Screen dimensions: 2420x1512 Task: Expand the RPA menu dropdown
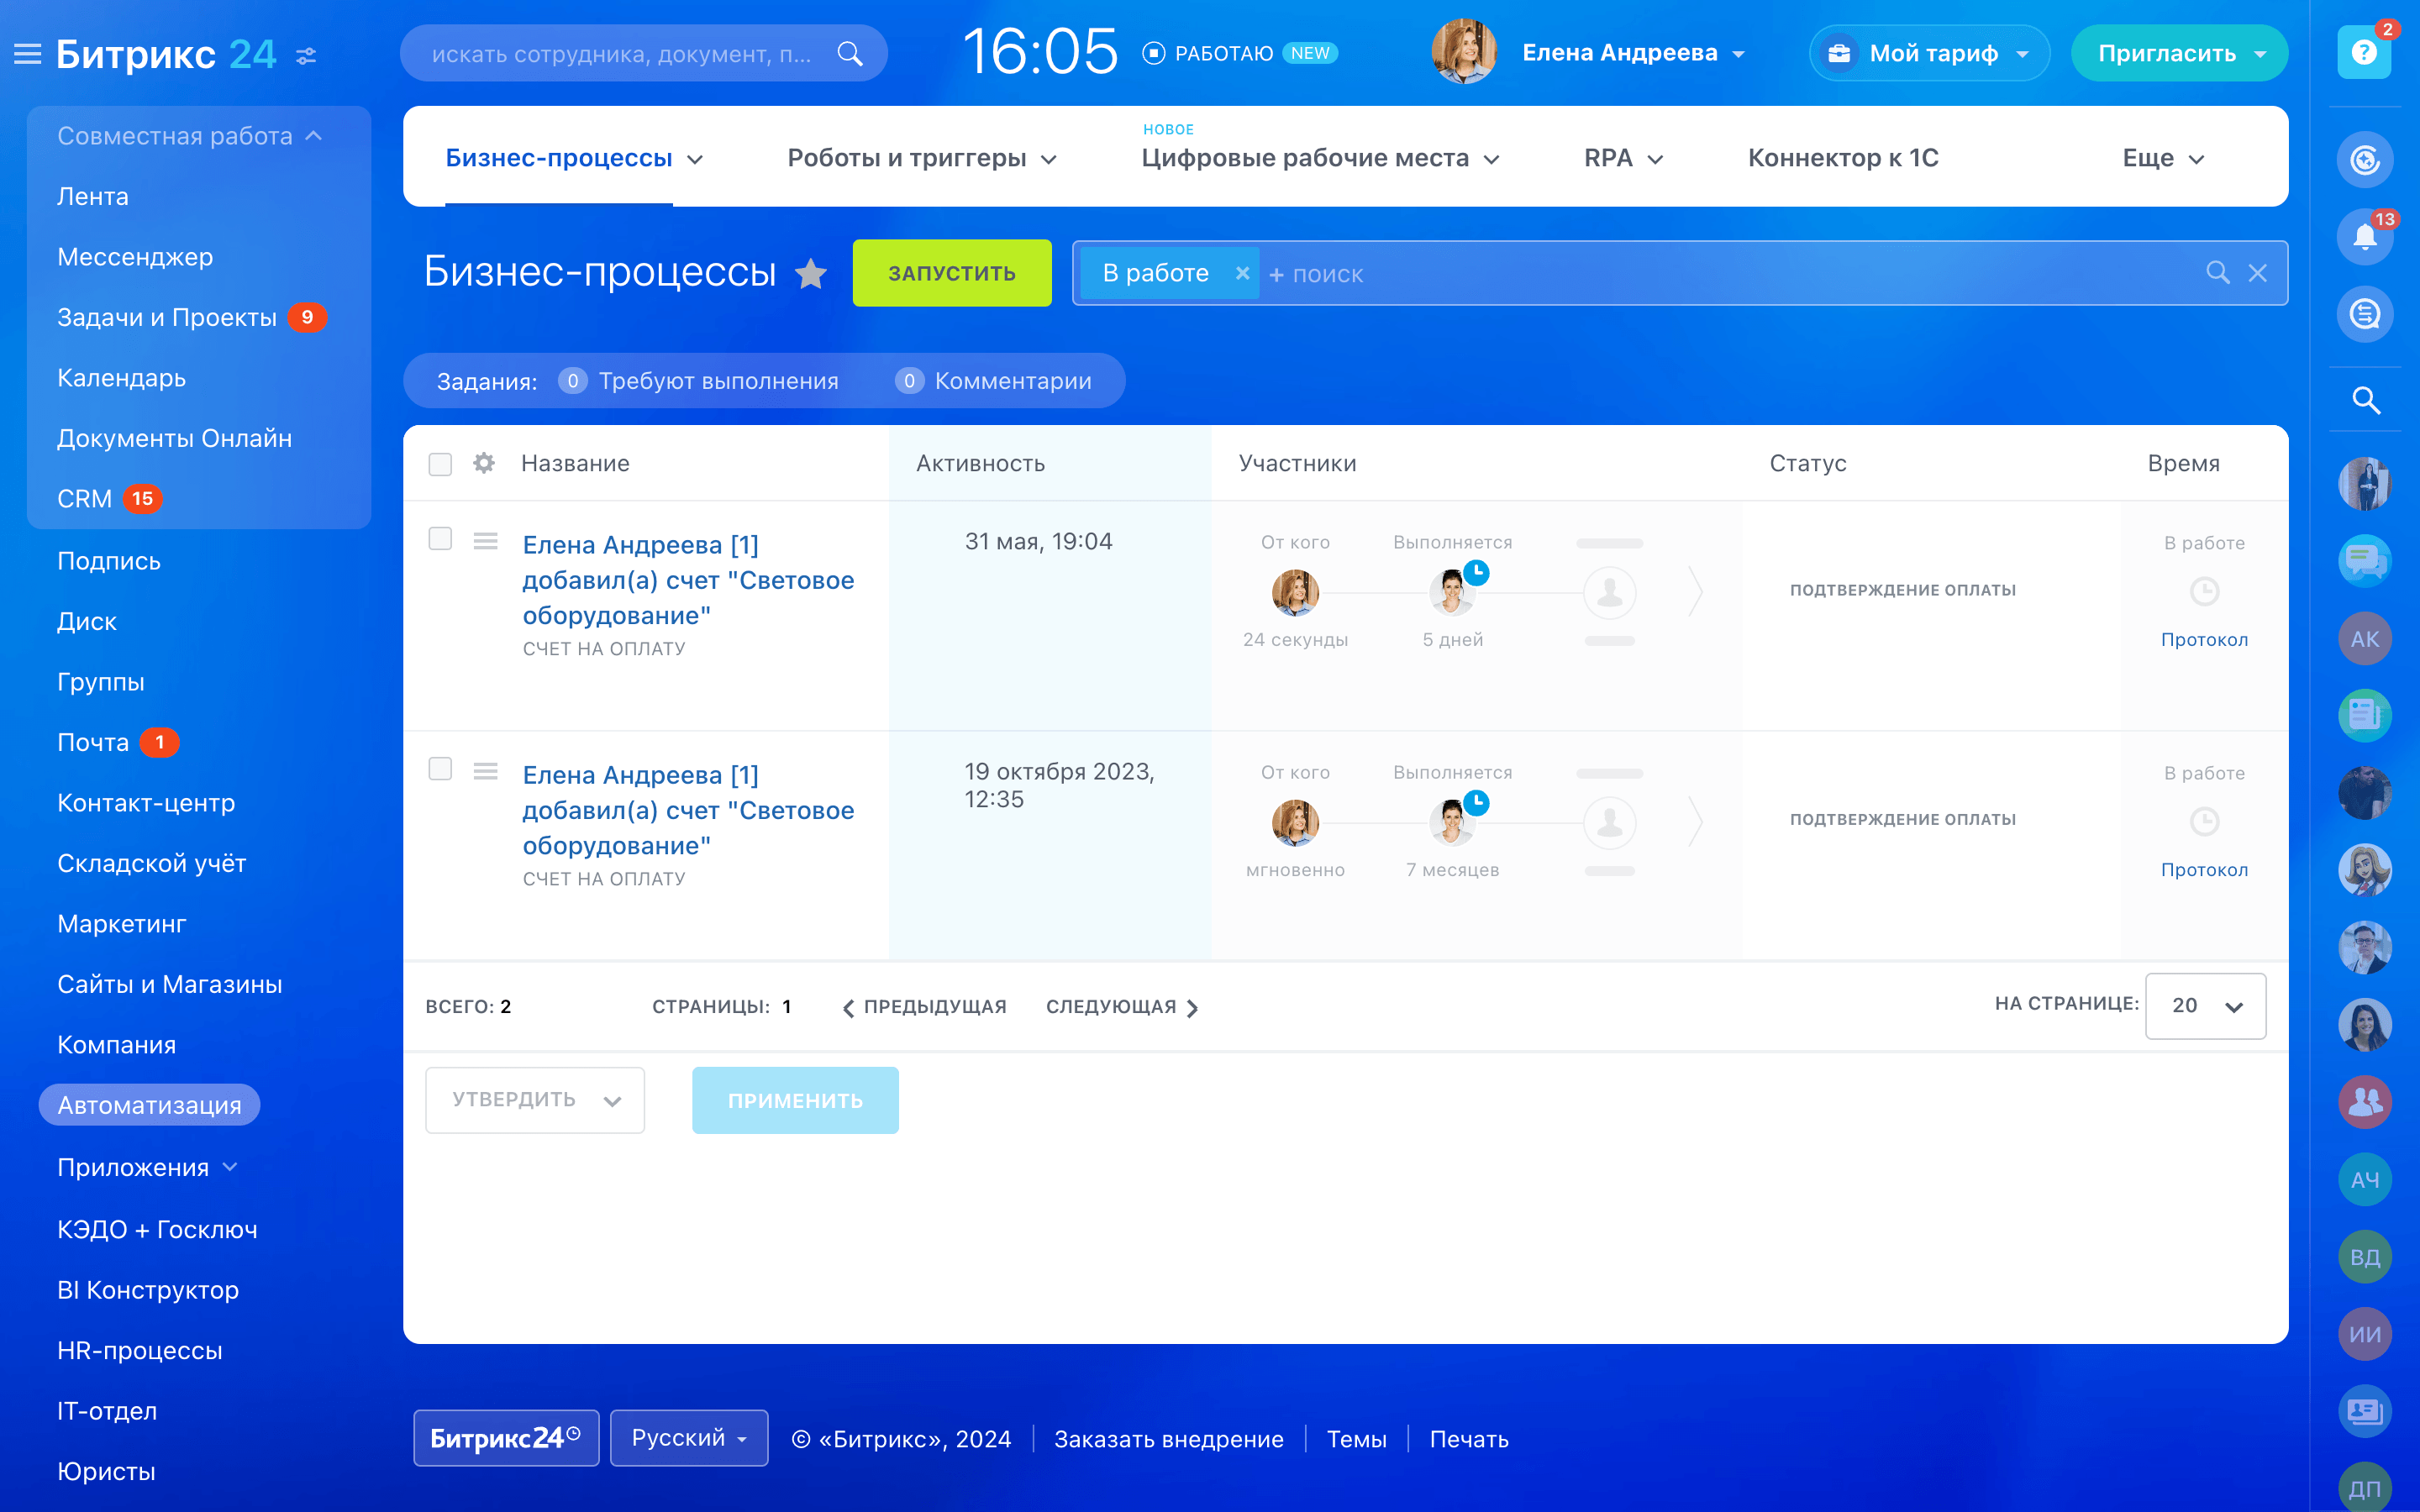tap(1655, 160)
